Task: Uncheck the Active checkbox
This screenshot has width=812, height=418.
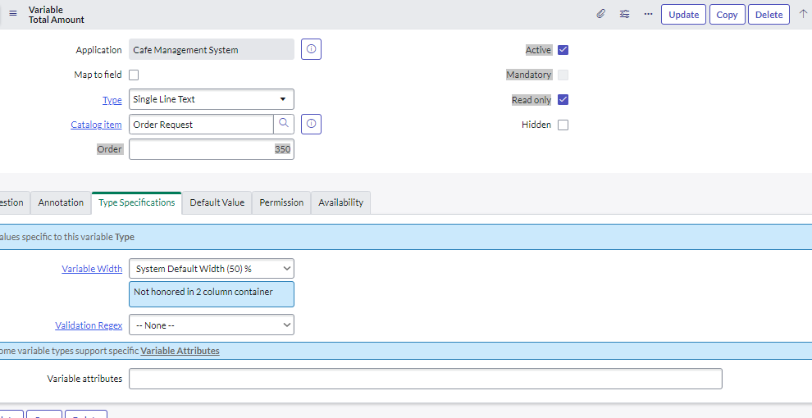Action: coord(563,50)
